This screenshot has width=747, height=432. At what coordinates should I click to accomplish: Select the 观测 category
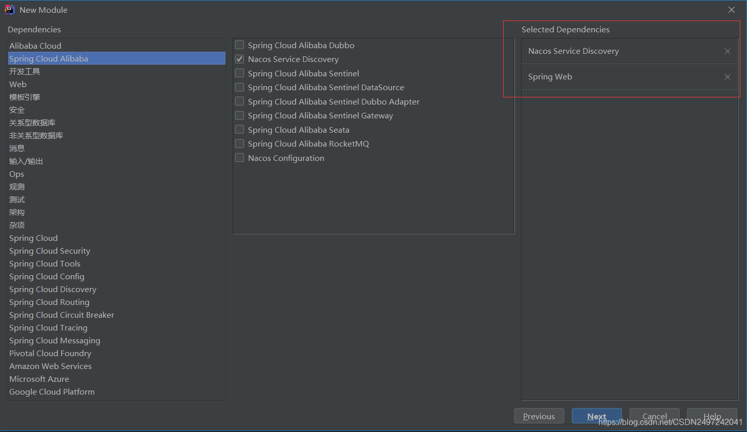117,187
